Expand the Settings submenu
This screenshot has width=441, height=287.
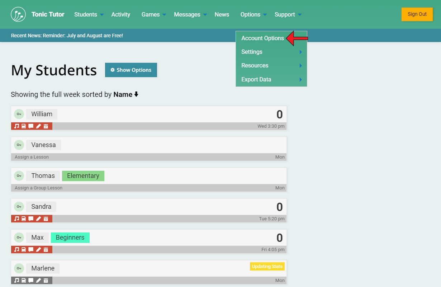[271, 52]
